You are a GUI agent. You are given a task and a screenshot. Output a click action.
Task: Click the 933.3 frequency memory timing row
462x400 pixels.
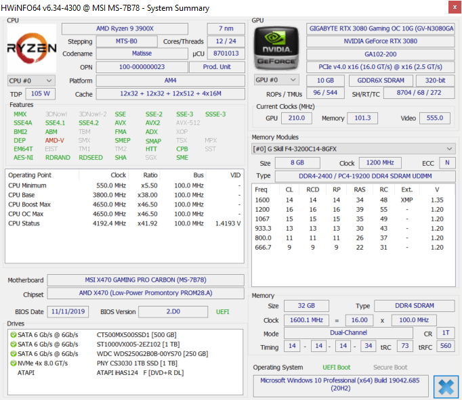tap(354, 228)
